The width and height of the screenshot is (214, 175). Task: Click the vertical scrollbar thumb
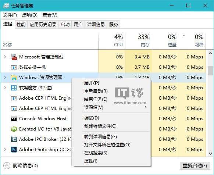(x=210, y=71)
